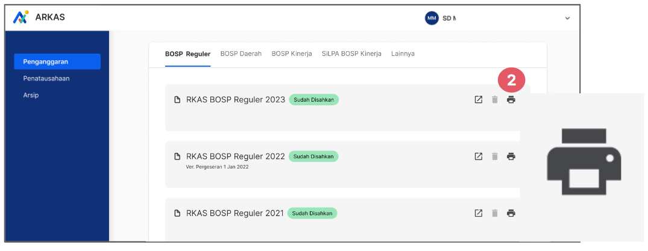Open RKAS BOSP Reguler 2023 in new window
This screenshot has width=648, height=251.
coord(478,99)
